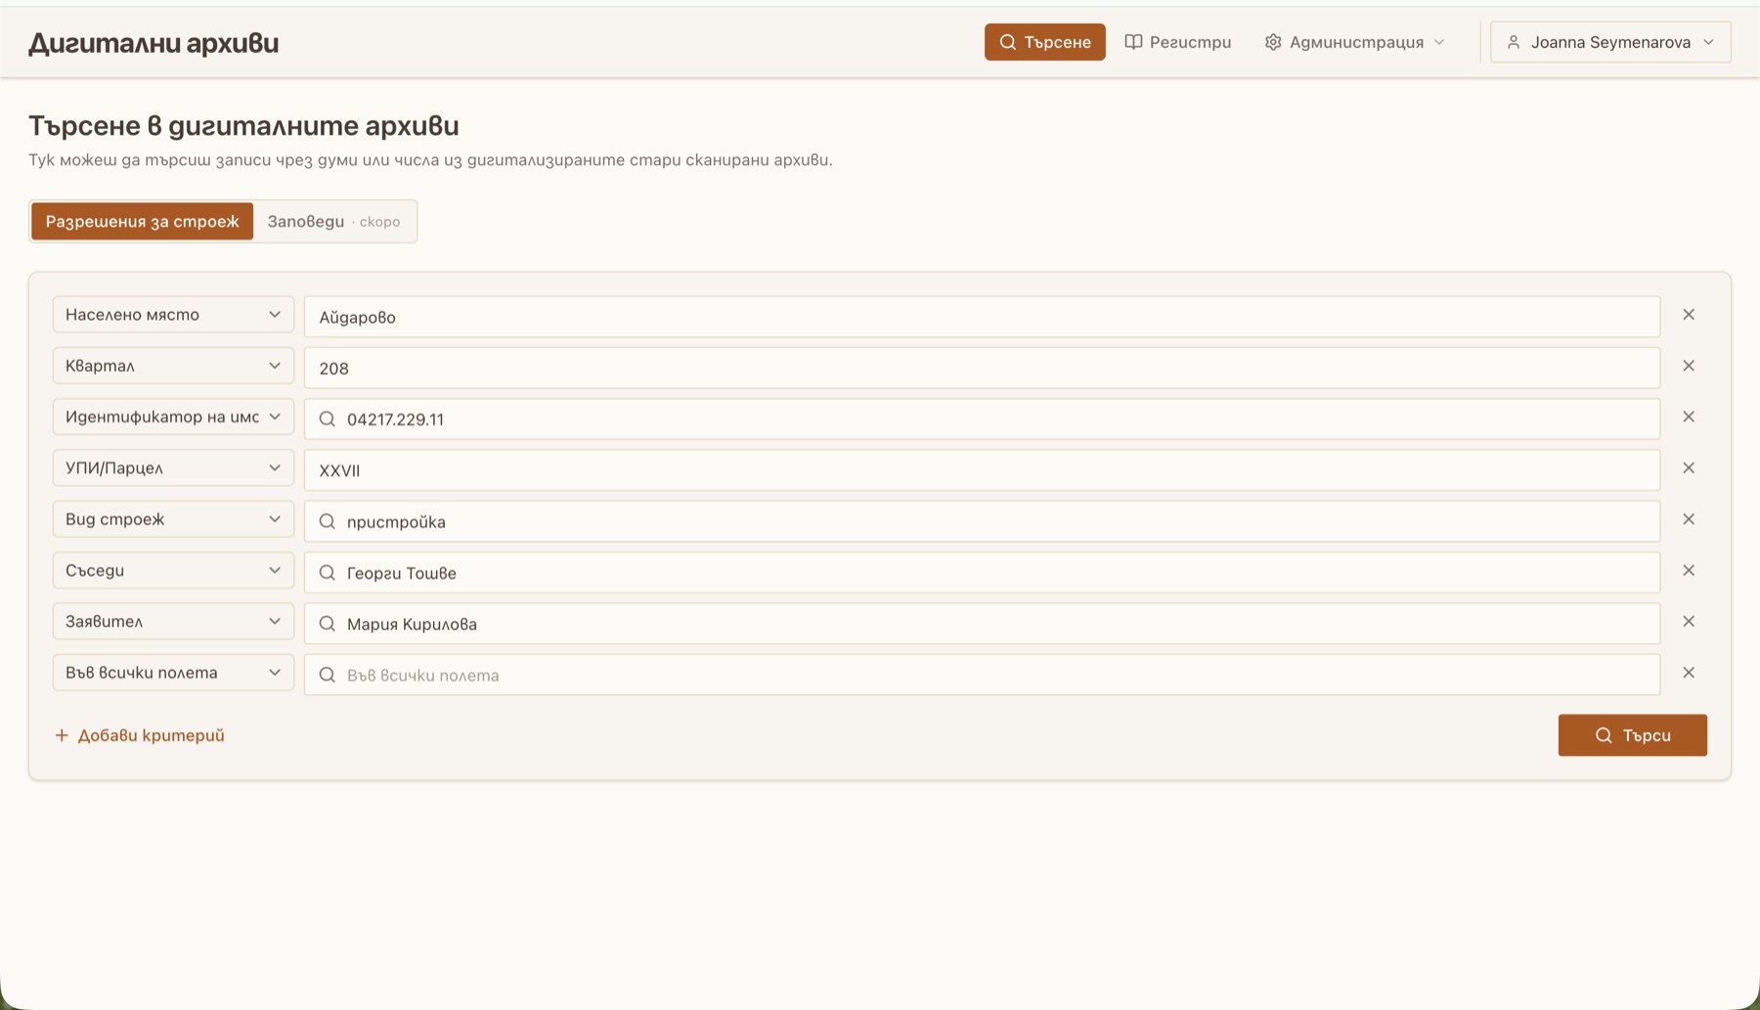Viewport: 1760px width, 1010px height.
Task: Click the magnifier icon in the Георги Тошве field
Action: [x=328, y=573]
